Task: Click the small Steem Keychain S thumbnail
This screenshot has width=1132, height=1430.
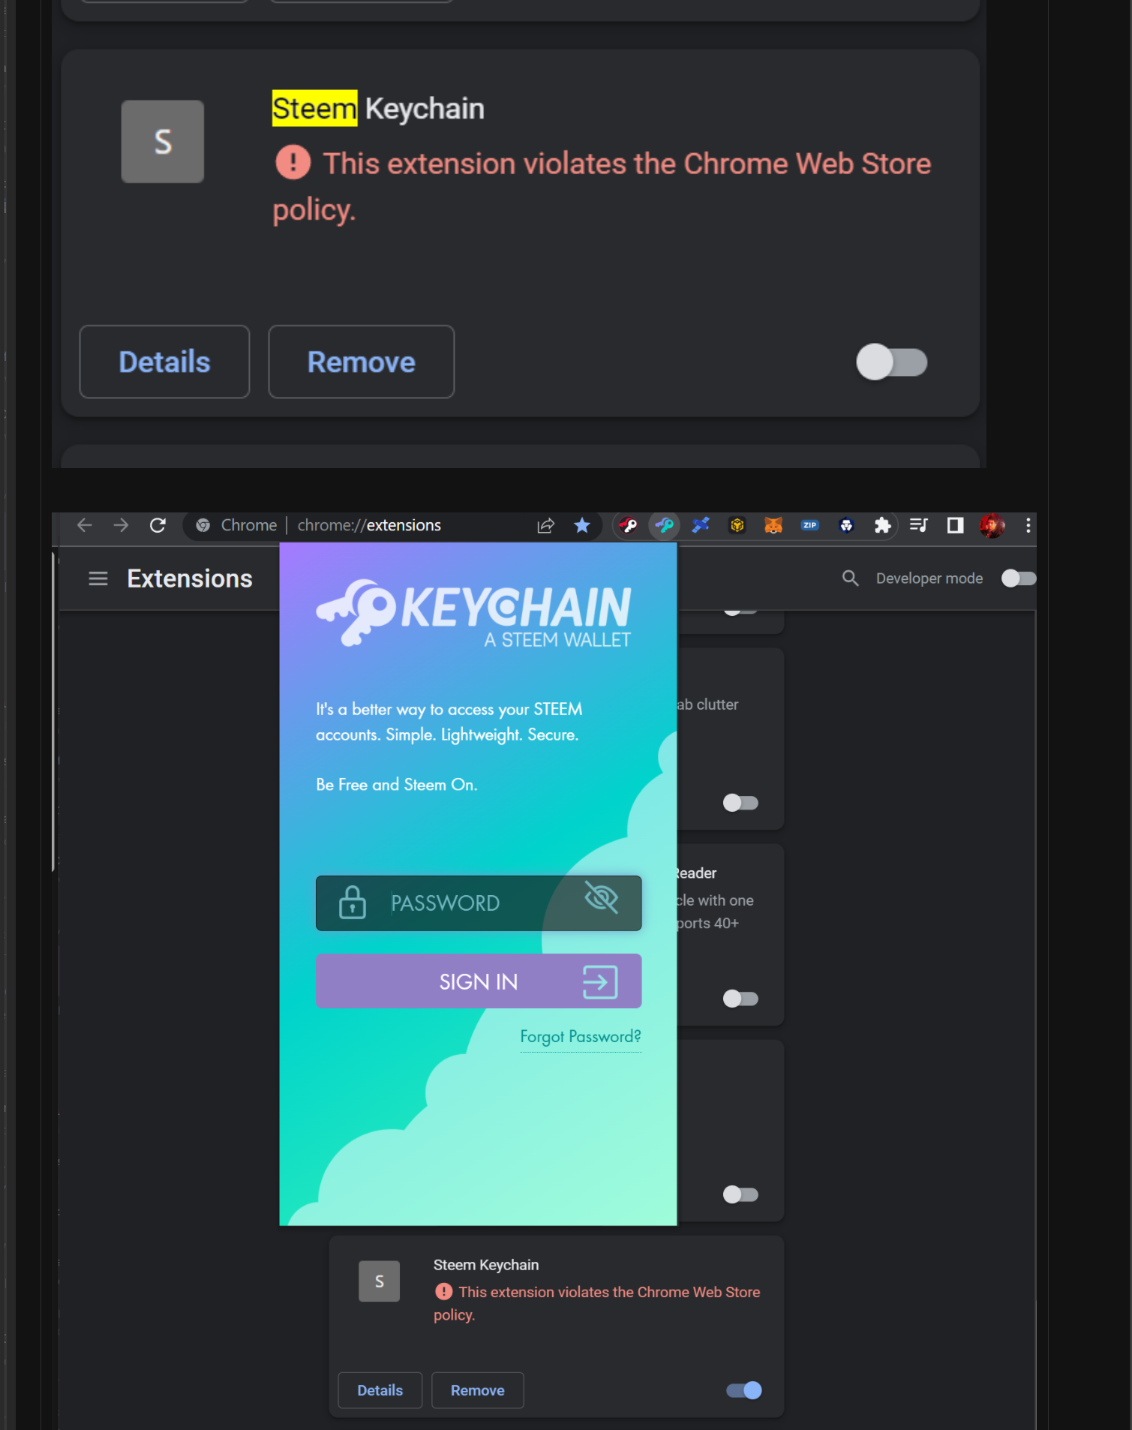Action: [380, 1281]
